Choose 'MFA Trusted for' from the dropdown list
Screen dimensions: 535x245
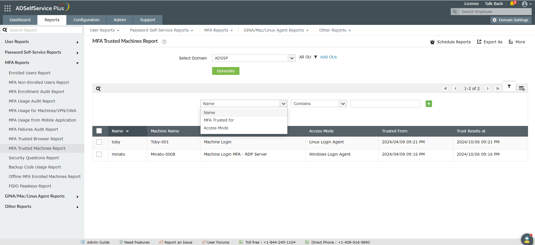coord(244,120)
